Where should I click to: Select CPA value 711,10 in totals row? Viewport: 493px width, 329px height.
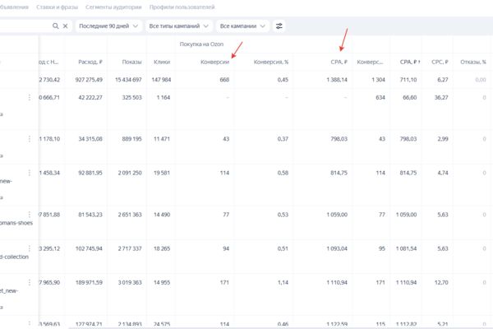point(408,80)
